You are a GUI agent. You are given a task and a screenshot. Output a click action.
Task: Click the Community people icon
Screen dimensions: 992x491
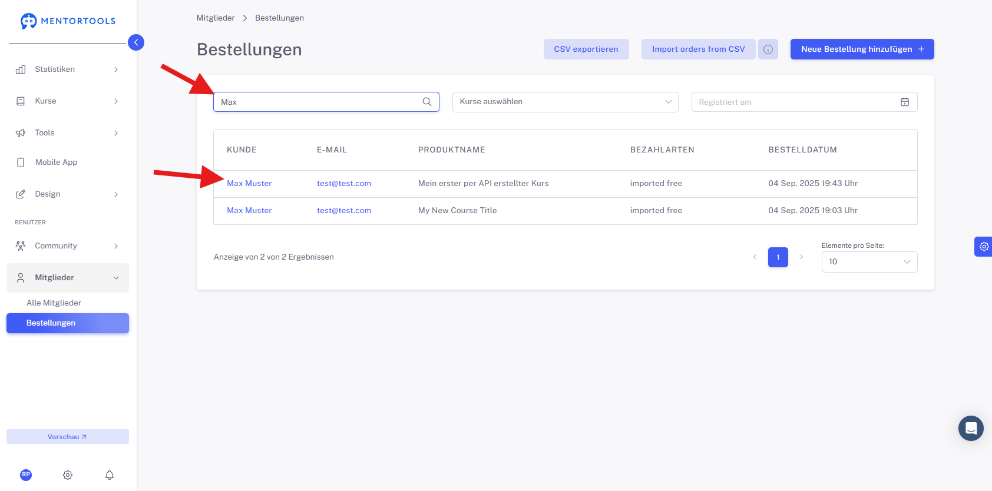(x=21, y=246)
